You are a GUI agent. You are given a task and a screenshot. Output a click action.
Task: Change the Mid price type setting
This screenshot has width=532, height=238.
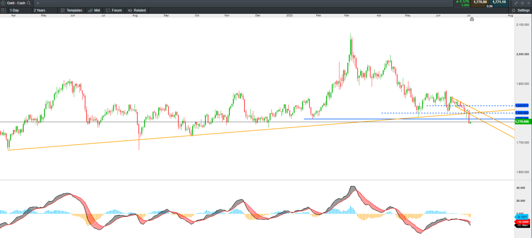click(94, 10)
